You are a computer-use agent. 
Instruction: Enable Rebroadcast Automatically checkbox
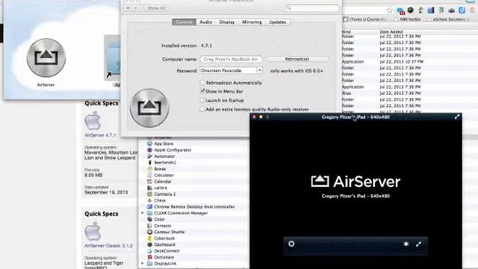pos(202,83)
